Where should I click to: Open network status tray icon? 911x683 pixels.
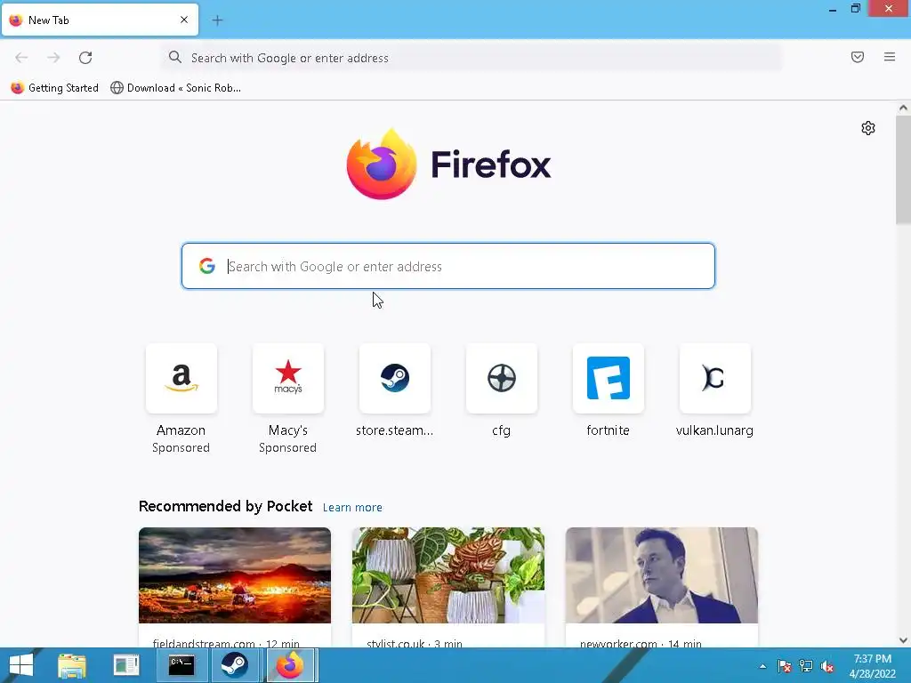[x=806, y=666]
